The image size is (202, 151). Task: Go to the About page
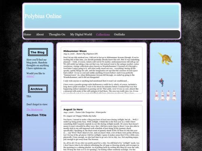click(x=40, y=34)
